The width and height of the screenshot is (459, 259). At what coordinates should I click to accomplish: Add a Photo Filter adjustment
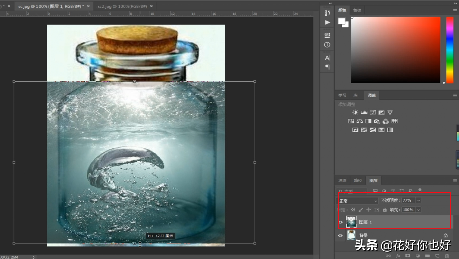(x=377, y=121)
